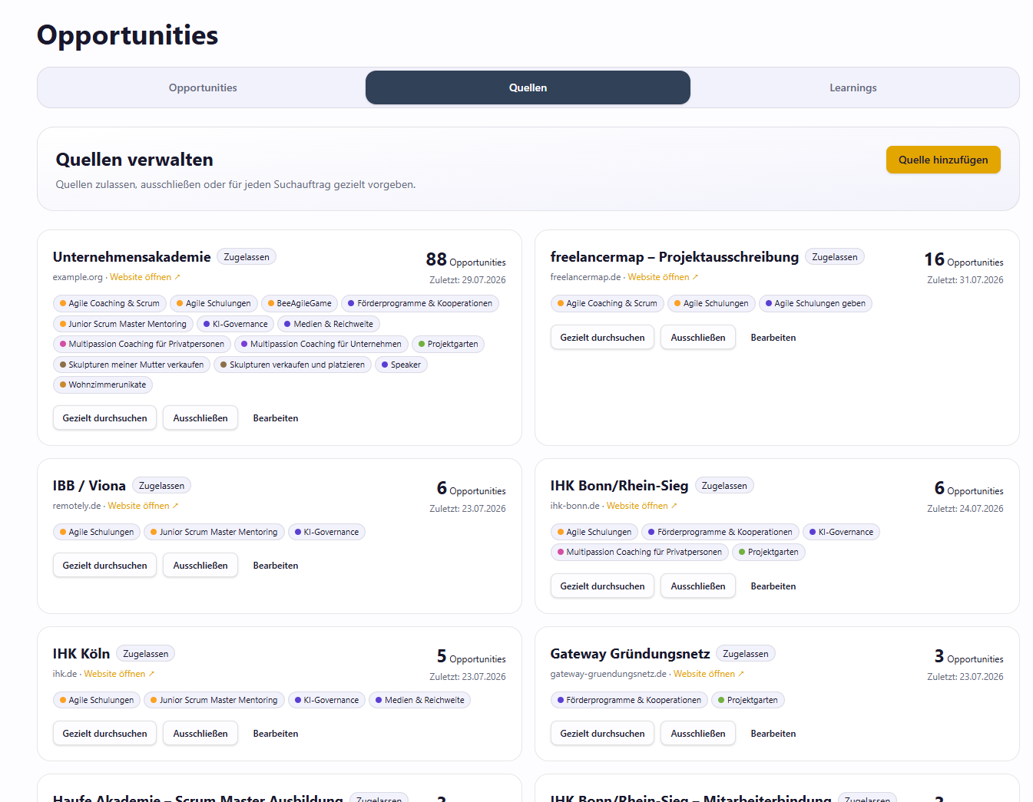The image size is (1033, 802).
Task: Click Gezielt durchsuchen for IHK Bonn/Rhein-Sieg
Action: [602, 586]
